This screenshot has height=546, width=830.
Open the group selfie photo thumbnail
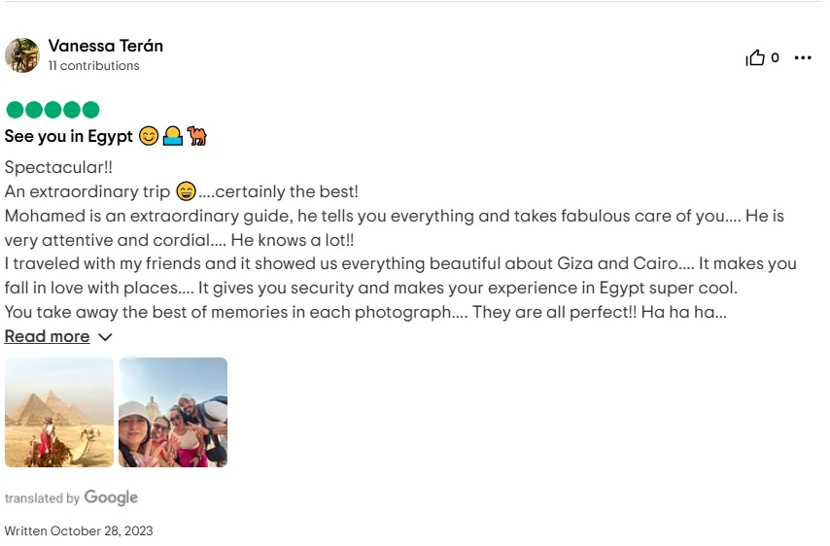tap(173, 412)
